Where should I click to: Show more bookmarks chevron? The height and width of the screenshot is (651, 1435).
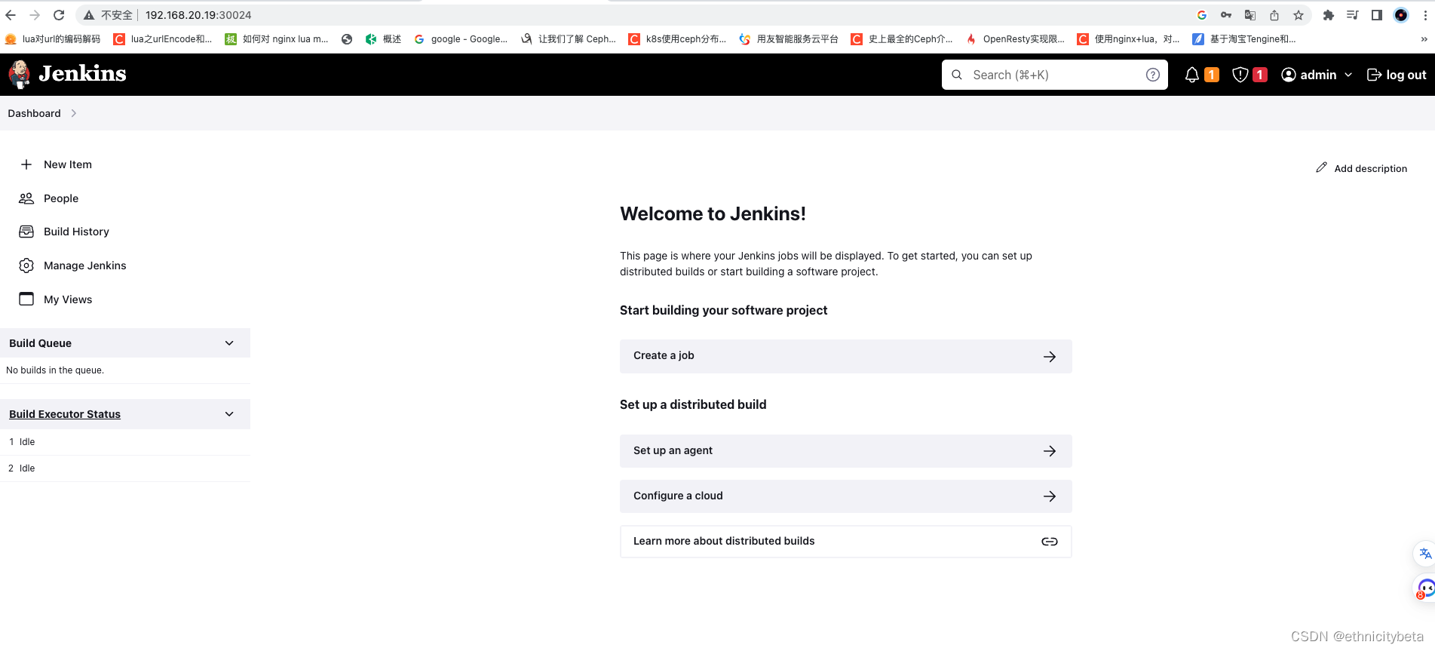click(x=1424, y=39)
